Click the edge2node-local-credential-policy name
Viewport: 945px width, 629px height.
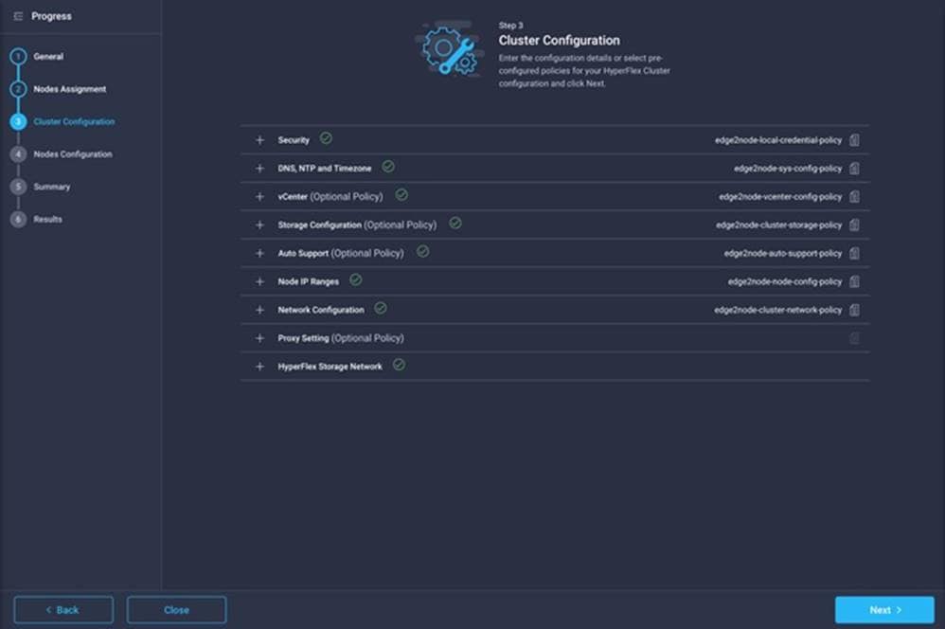[778, 140]
